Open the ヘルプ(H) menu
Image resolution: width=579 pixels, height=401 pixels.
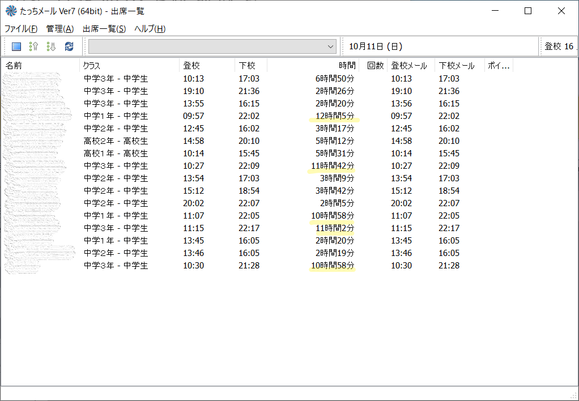point(150,29)
